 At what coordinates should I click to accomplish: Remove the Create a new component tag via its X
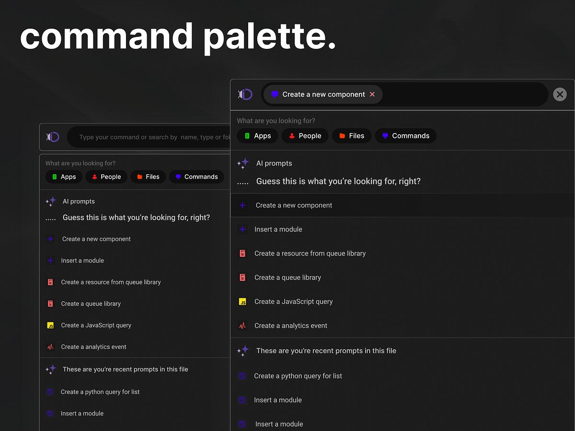[372, 94]
